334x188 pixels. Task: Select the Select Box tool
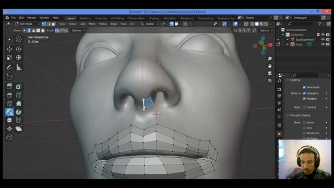(9, 40)
